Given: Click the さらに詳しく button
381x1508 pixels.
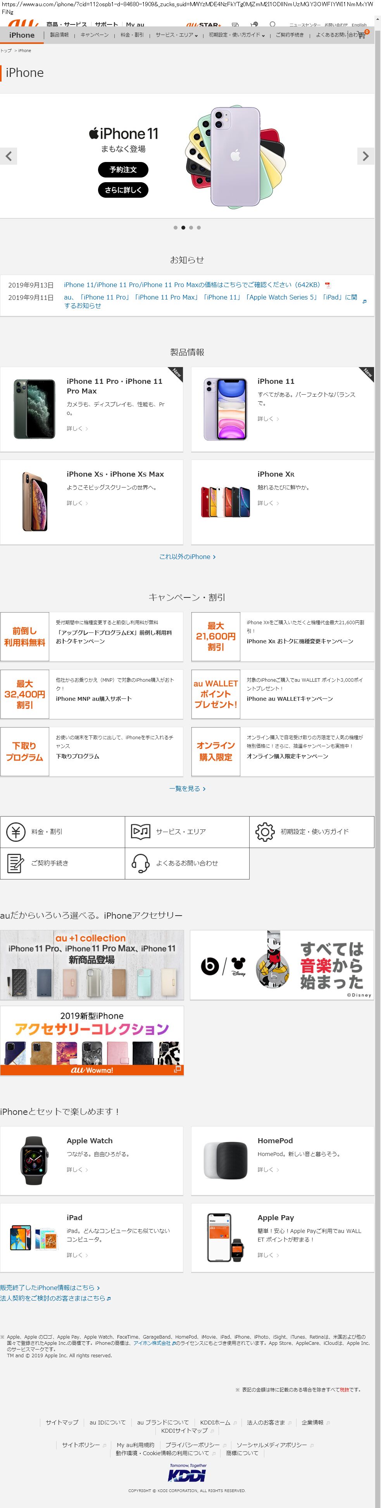Looking at the screenshot, I should (123, 190).
